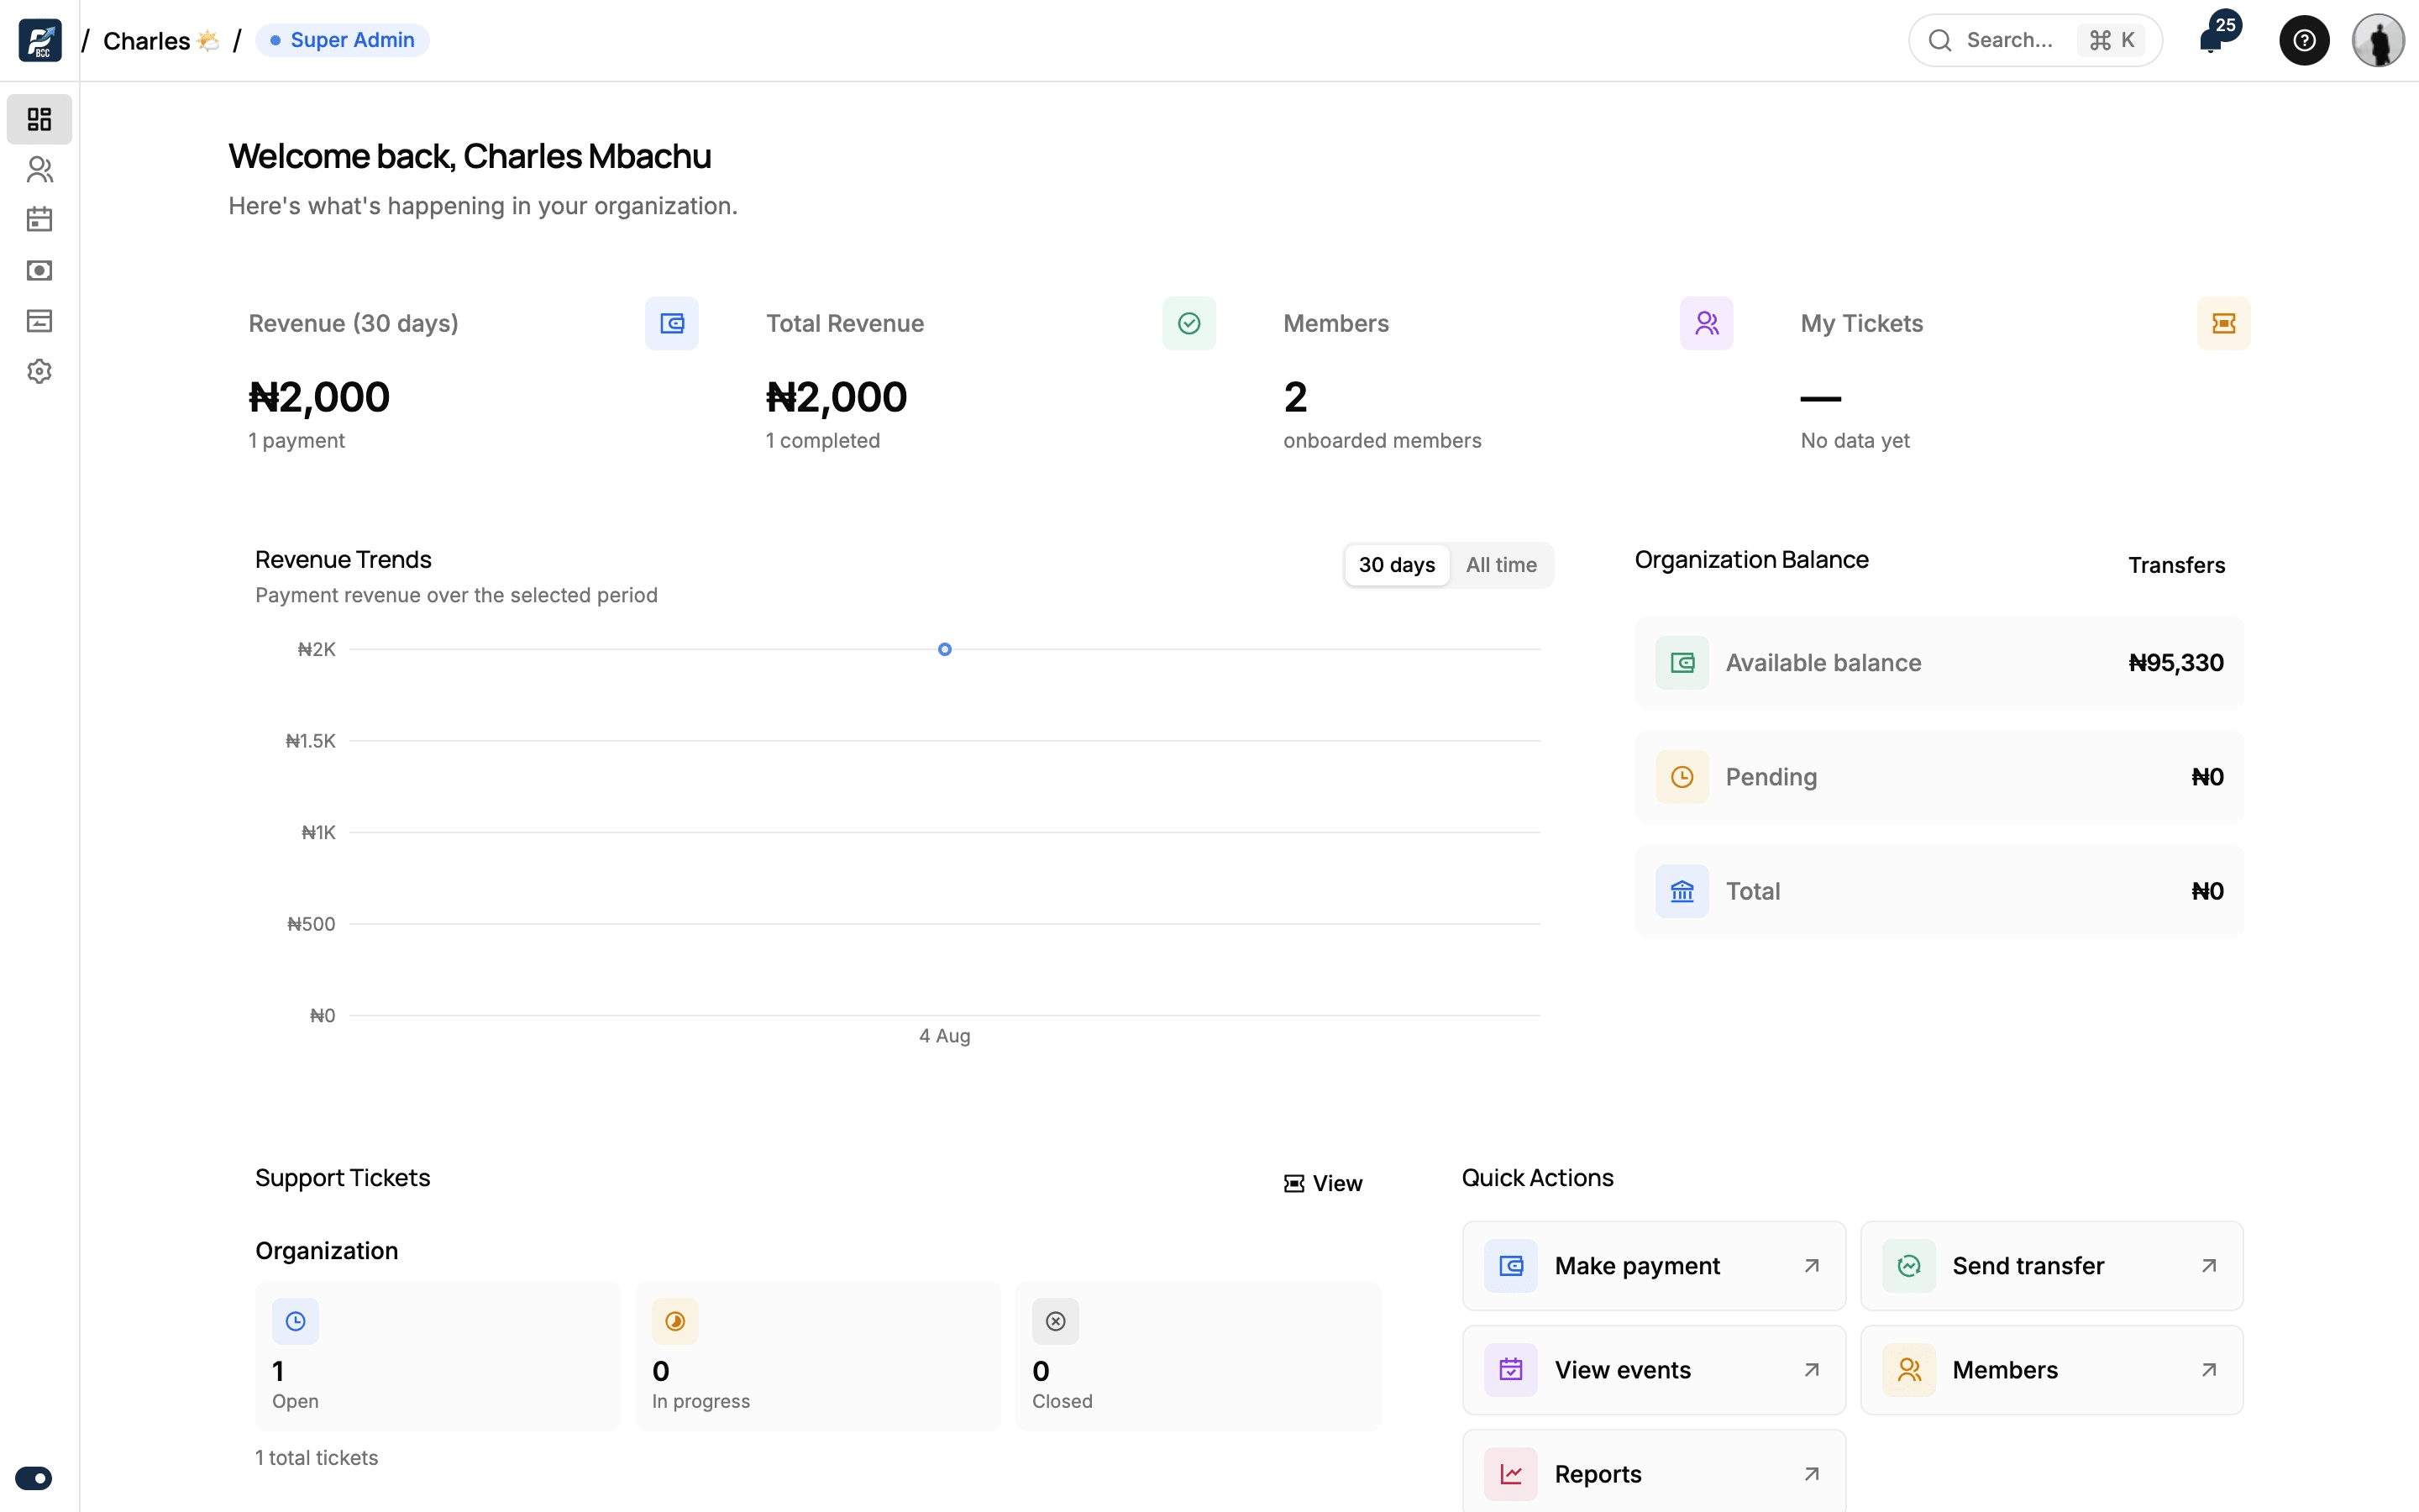Open Transfers in Organization Balance
The height and width of the screenshot is (1512, 2419).
click(x=2175, y=565)
